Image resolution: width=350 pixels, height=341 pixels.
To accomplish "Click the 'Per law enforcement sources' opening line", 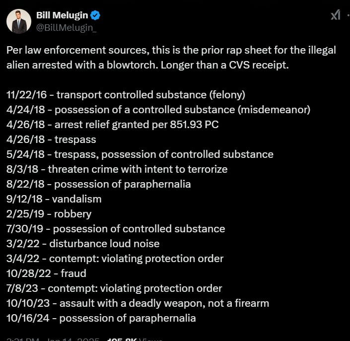I will (x=77, y=50).
